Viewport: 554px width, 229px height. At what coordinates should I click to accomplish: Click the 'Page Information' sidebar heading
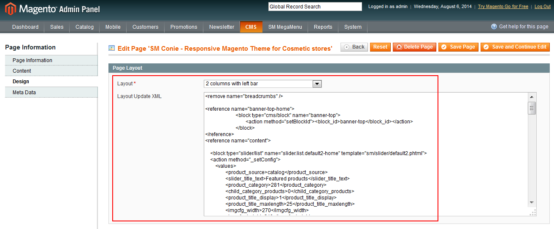point(30,47)
